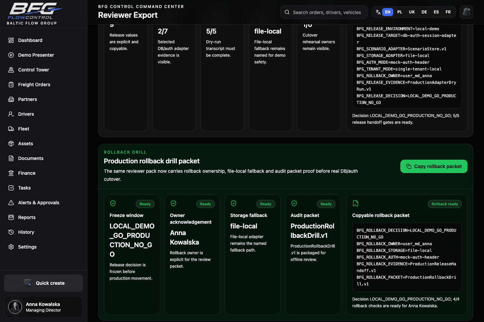This screenshot has width=484, height=322.
Task: Open the Dashboard menu item
Action: tap(43, 40)
